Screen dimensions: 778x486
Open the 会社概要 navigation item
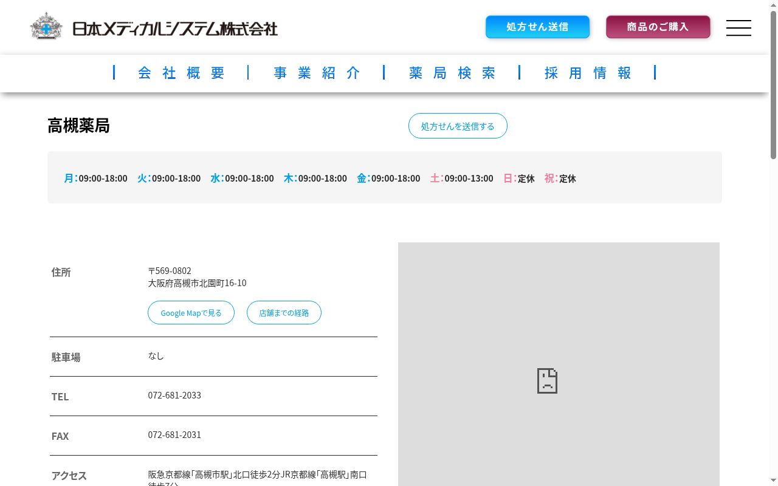(x=182, y=73)
